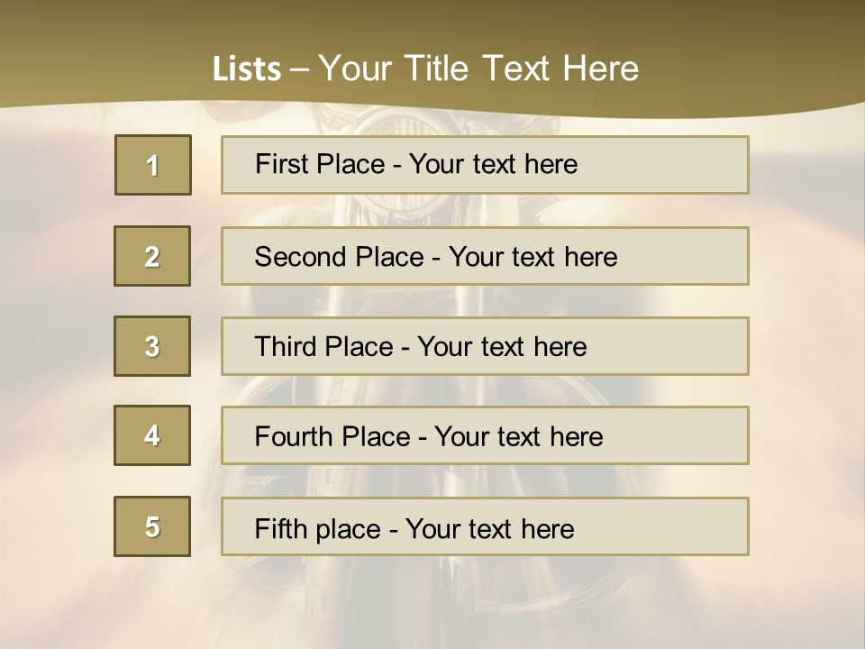The width and height of the screenshot is (865, 649).
Task: Click the Fourth Place text box
Action: pyautogui.click(x=485, y=436)
